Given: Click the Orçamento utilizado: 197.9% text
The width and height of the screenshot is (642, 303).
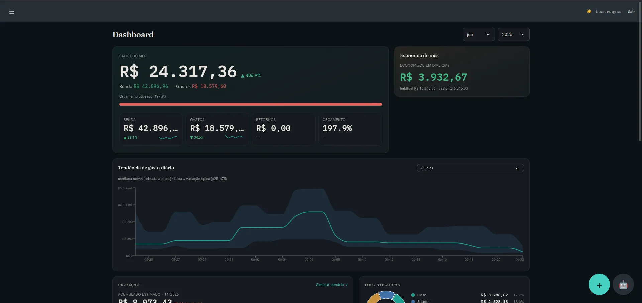Looking at the screenshot, I should tap(143, 96).
